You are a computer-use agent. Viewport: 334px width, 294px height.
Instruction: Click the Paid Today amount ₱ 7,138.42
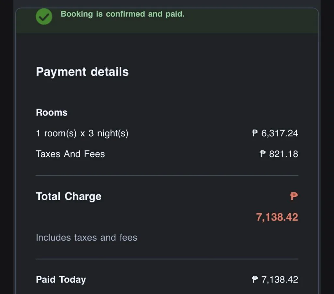[275, 280]
